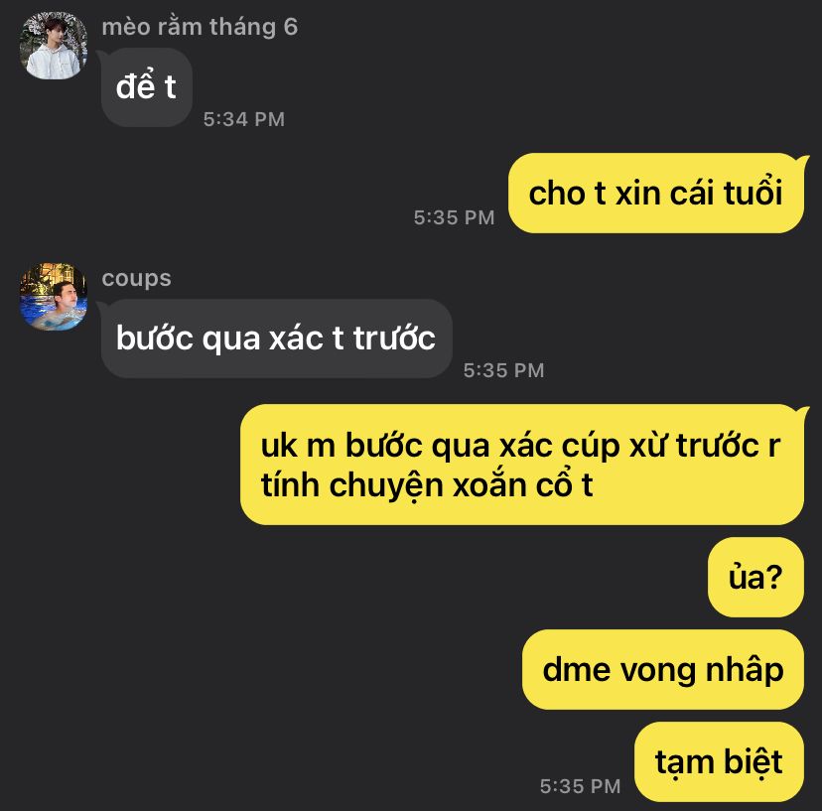This screenshot has height=811, width=822.
Task: Select the 'dme vong nhập' bubble
Action: 662,669
